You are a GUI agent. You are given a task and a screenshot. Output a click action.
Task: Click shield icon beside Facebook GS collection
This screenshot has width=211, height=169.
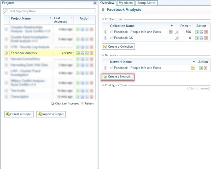[x=105, y=38]
